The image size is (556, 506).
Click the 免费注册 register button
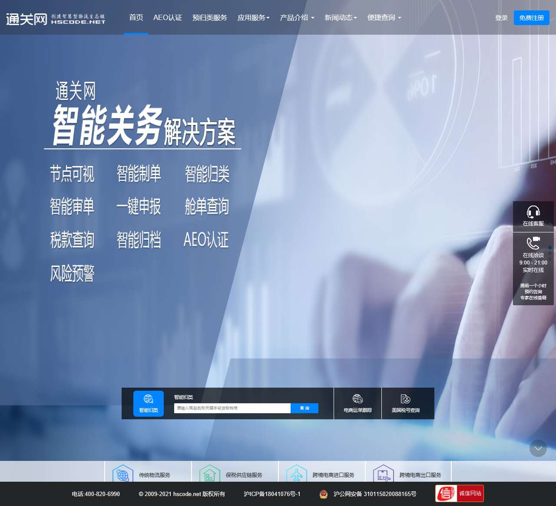tap(532, 18)
